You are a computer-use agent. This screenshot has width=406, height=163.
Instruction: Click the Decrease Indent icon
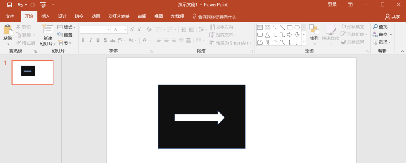[x=184, y=29]
